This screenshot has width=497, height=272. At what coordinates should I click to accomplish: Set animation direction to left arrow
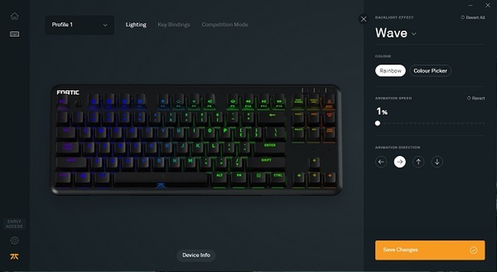tap(381, 162)
